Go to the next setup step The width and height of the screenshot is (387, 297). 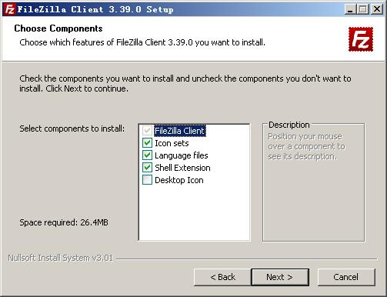point(280,277)
